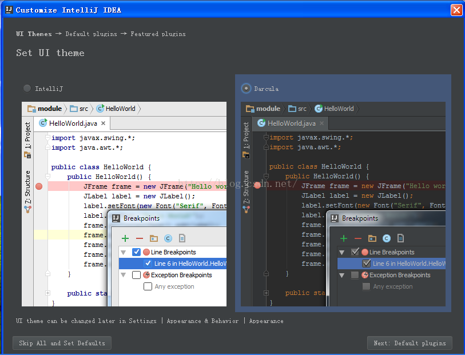Click group by folder icon in light Breakpoints
Screen dimensions: 465x355
tap(154, 238)
